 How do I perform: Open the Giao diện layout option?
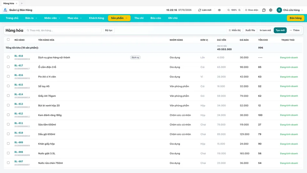[x=252, y=10]
